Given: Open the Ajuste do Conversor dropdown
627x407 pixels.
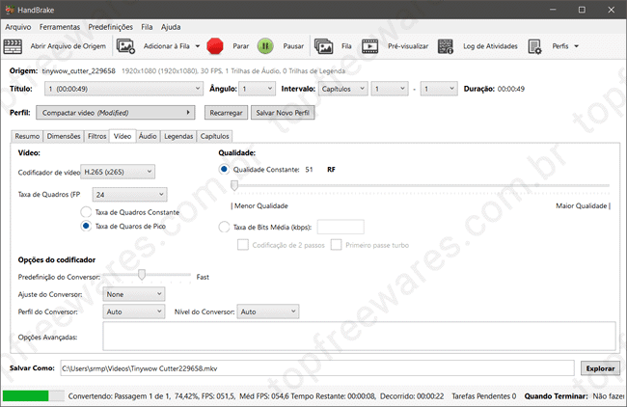Looking at the screenshot, I should click(133, 293).
